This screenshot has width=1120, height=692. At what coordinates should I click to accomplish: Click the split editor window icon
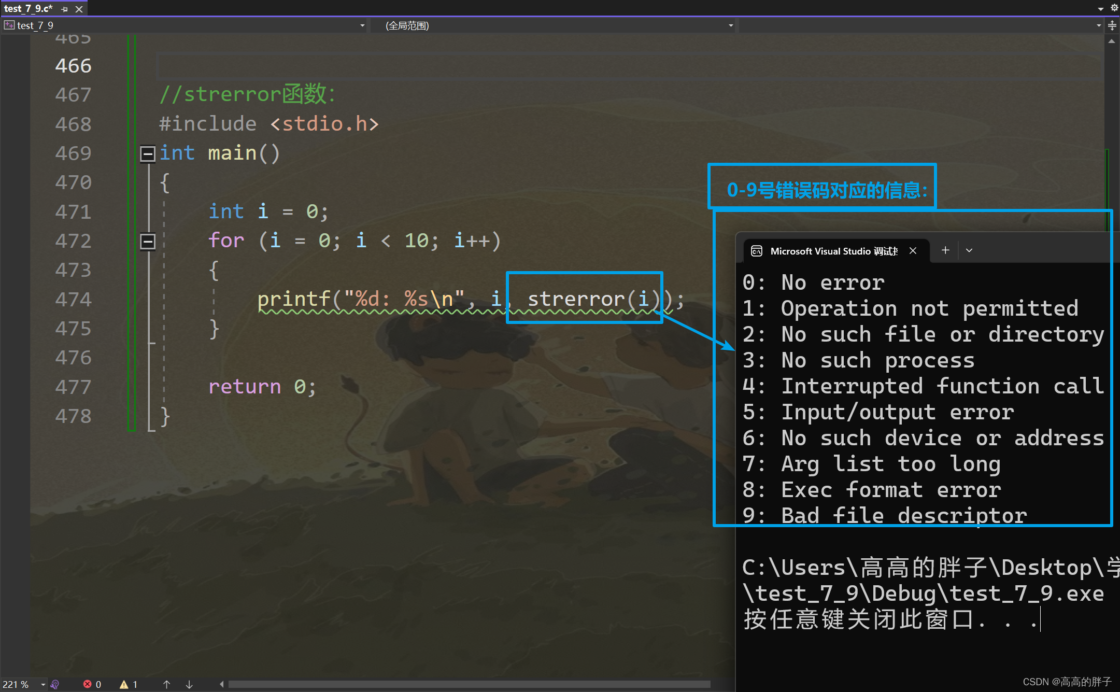coord(1112,25)
